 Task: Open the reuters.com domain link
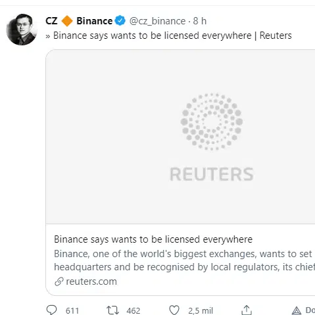point(91,281)
